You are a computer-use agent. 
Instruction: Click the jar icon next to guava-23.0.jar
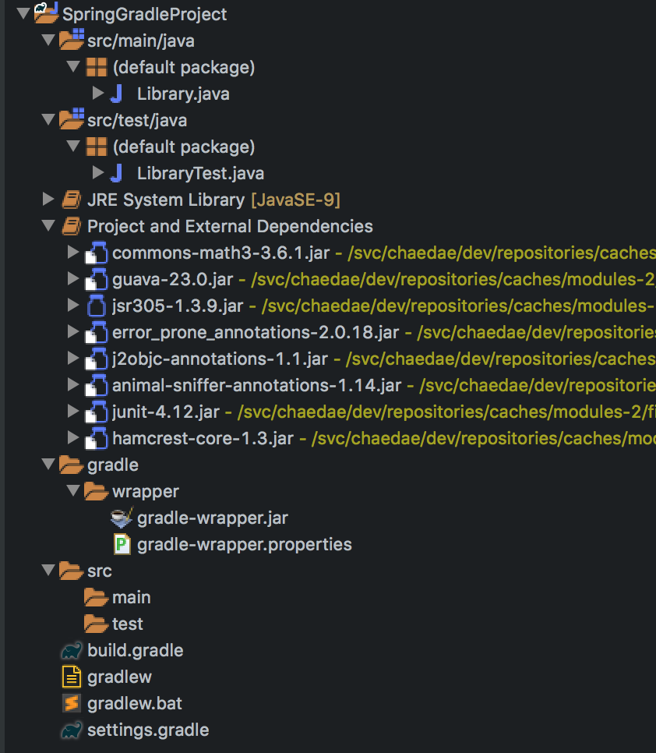click(97, 278)
